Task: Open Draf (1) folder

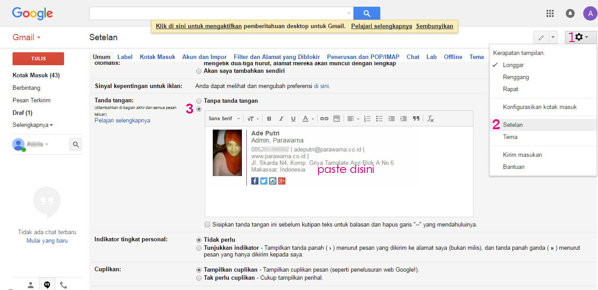Action: click(22, 113)
